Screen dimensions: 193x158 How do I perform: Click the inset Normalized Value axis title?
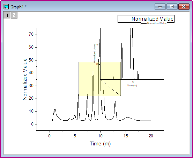coord(95,53)
